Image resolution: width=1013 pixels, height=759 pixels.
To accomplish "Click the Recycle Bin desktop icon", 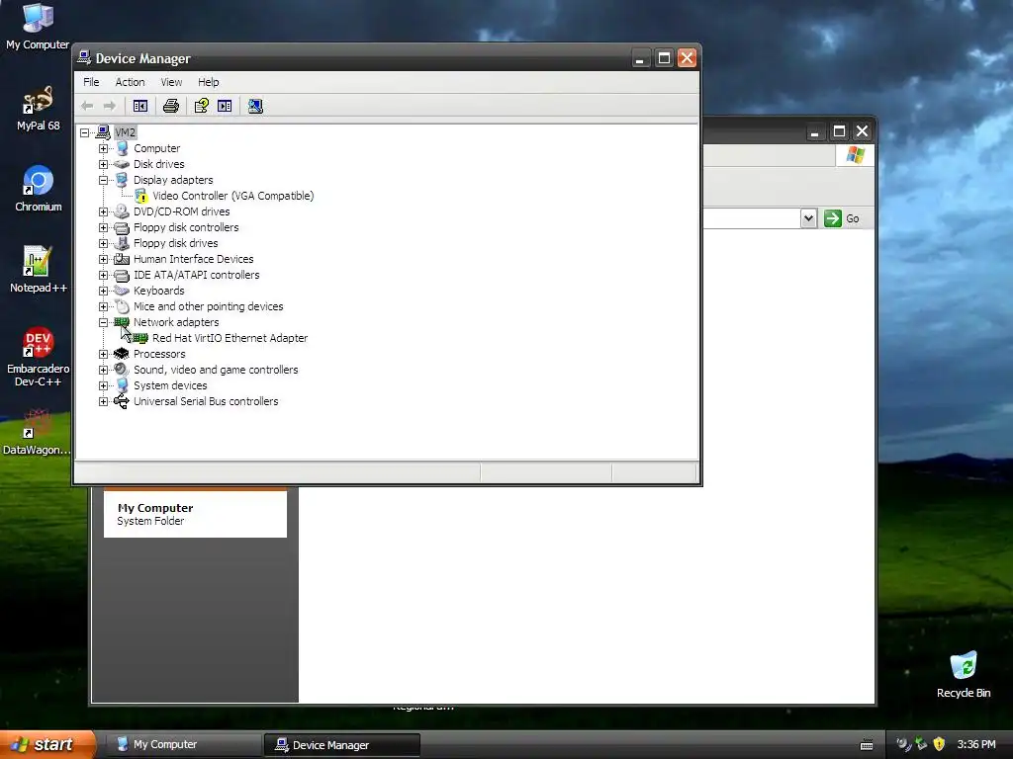I will pos(964,674).
